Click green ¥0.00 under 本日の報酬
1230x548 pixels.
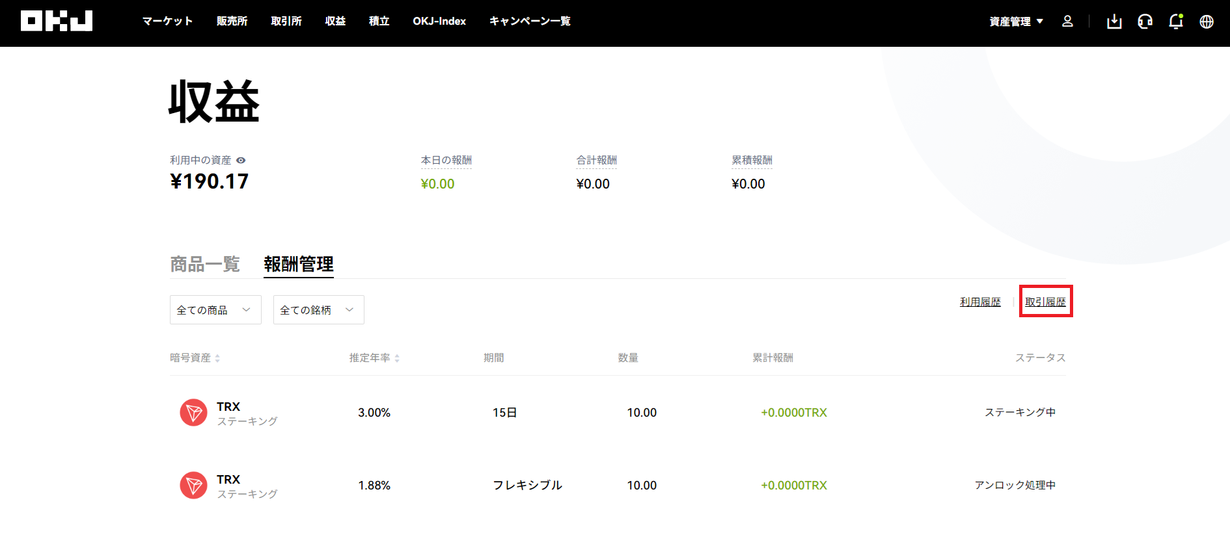click(x=438, y=184)
